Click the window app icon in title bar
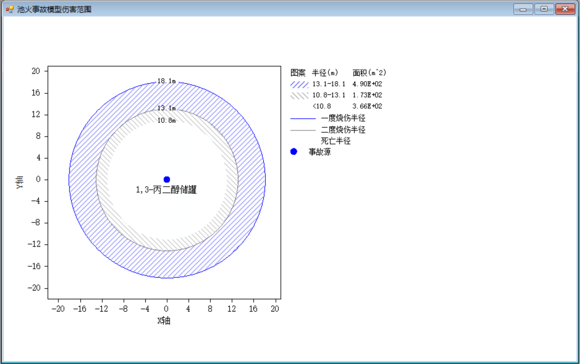The height and width of the screenshot is (364, 580). click(9, 9)
